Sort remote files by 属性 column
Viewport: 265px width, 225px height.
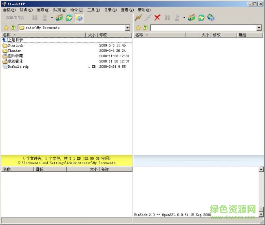pos(250,35)
